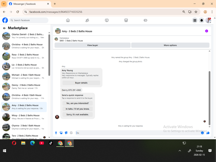Screen dimensions: 216x162
Task: Open the Chrome three-dot menu
Action: click(x=212, y=12)
